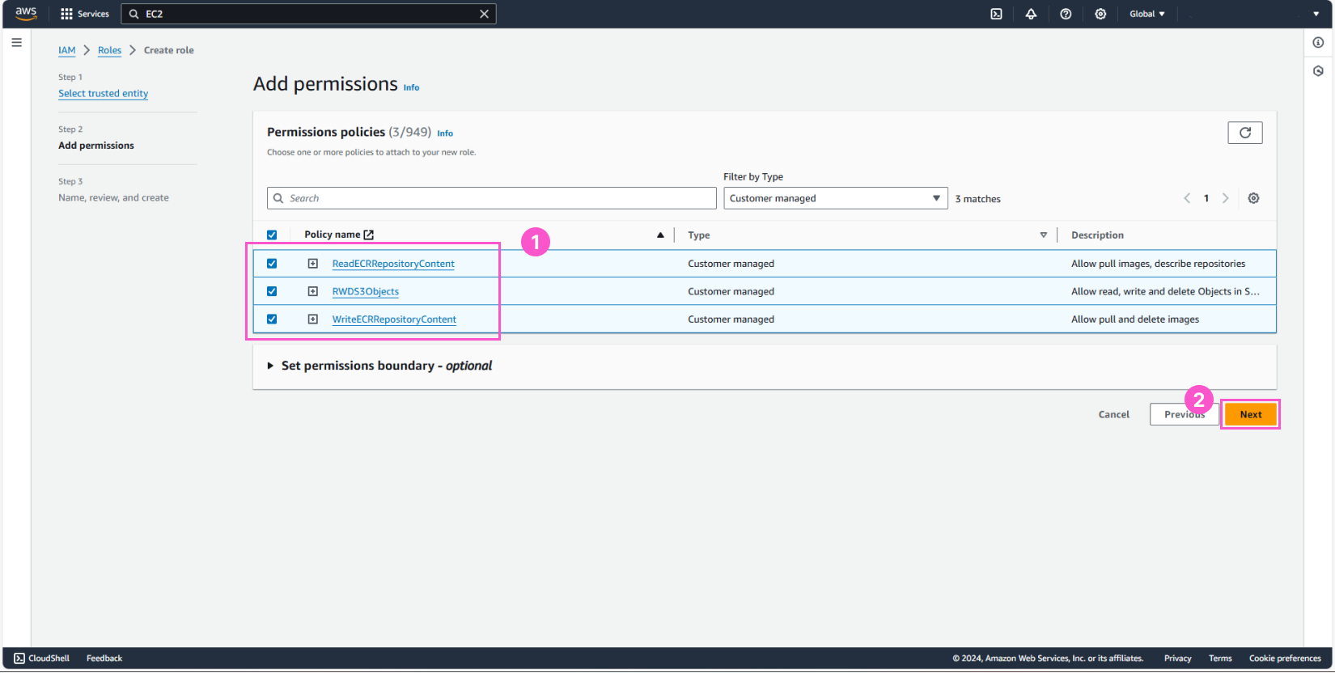Open the Policy name external link icon
This screenshot has height=673, width=1335.
pyautogui.click(x=369, y=235)
